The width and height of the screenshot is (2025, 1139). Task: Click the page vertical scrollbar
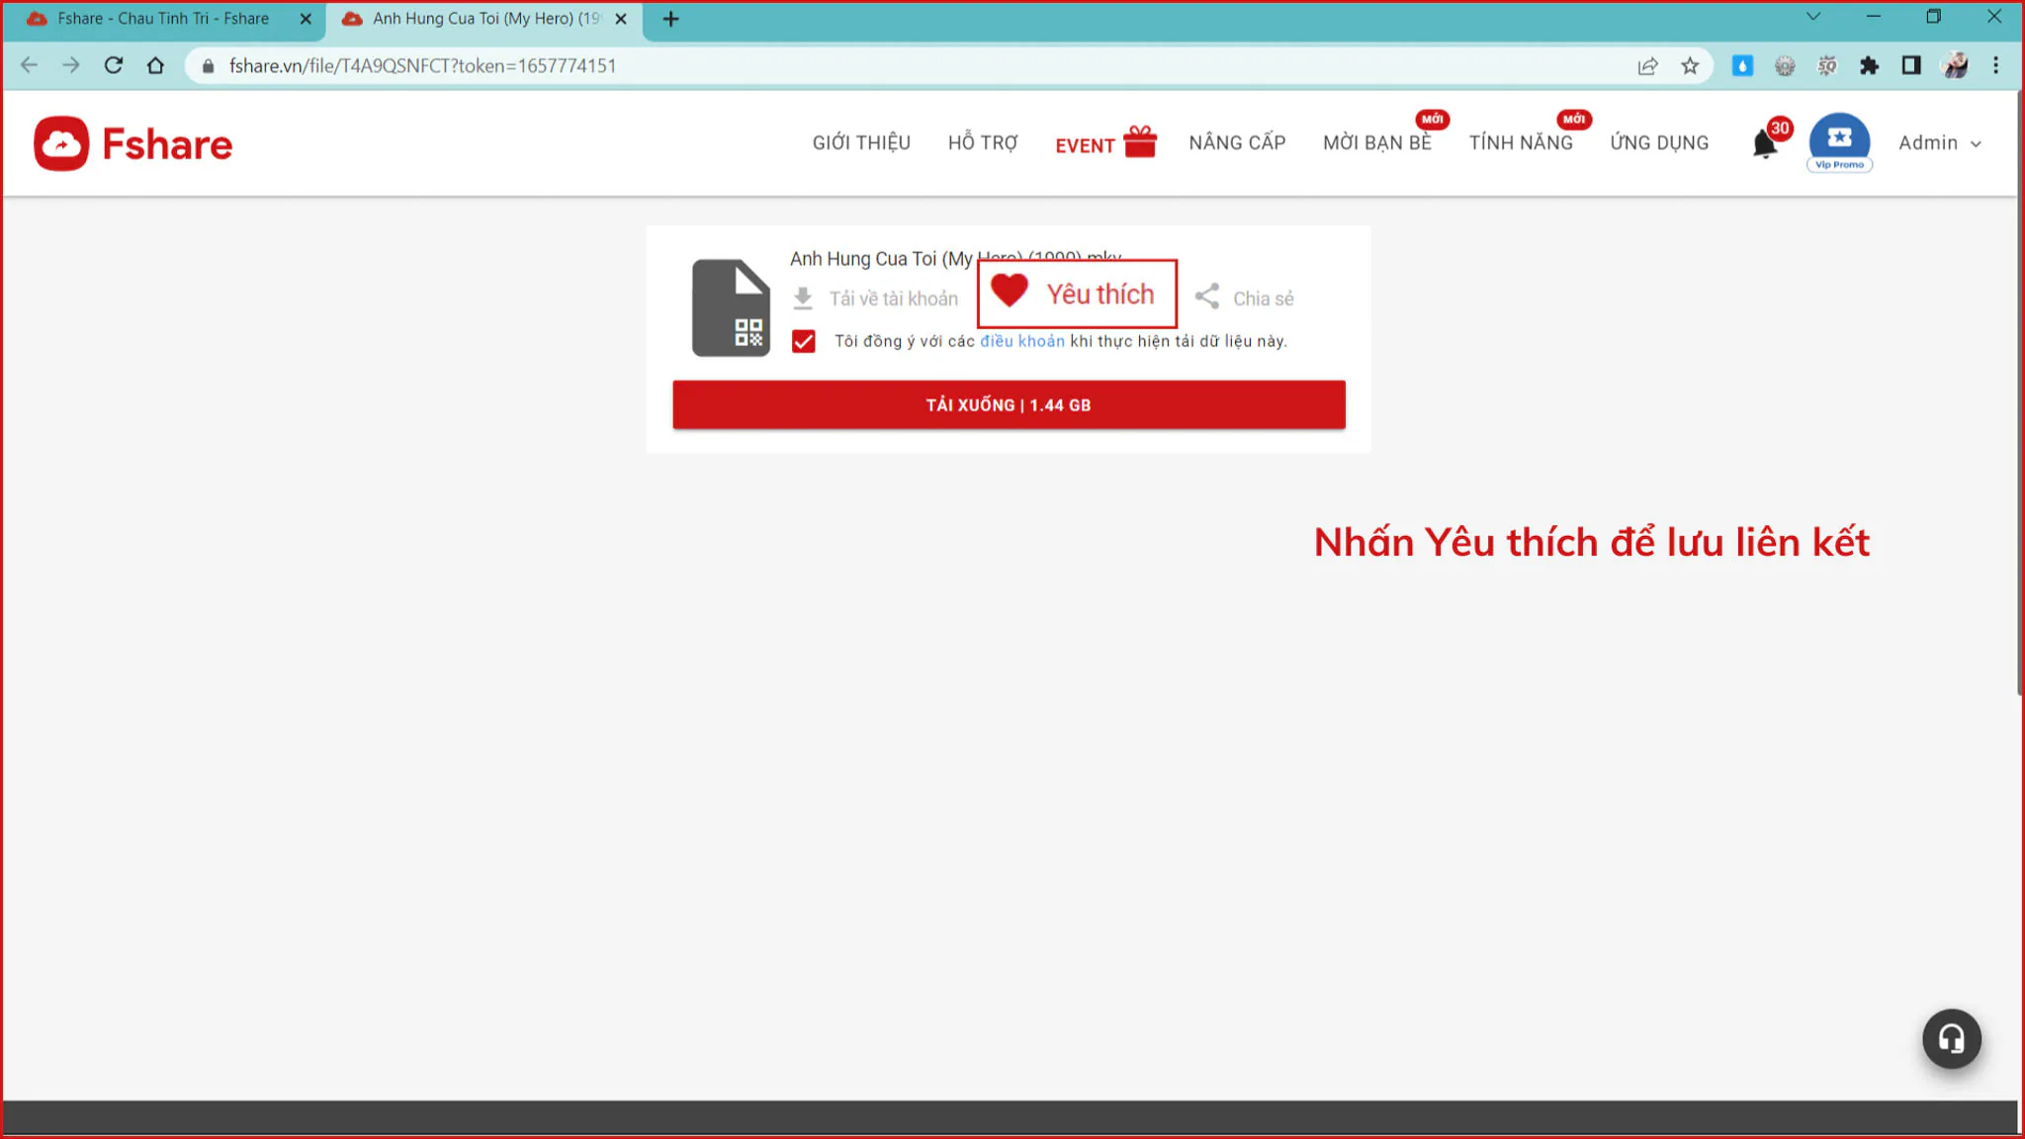(x=2020, y=395)
